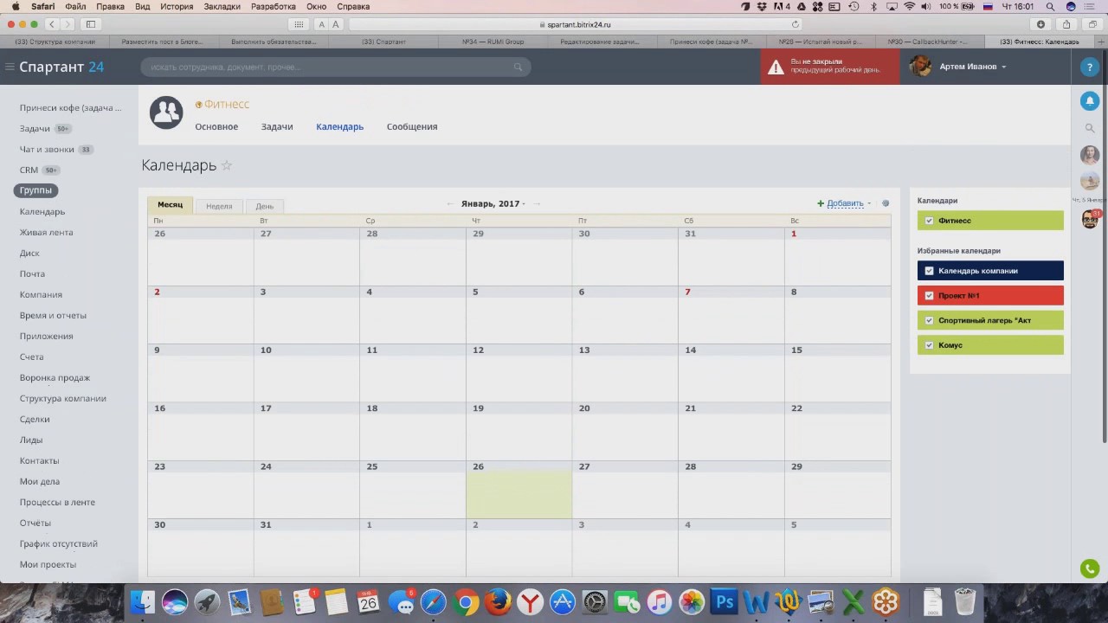Open Photoshop from the Dock

click(x=725, y=601)
